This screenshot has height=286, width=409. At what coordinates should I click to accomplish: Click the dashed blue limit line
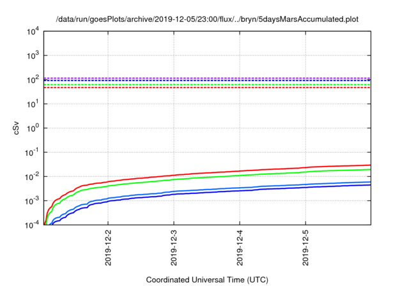point(207,80)
